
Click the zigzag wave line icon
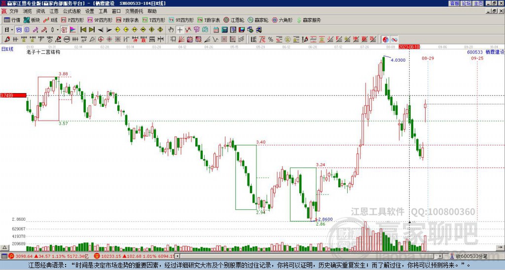216,39
